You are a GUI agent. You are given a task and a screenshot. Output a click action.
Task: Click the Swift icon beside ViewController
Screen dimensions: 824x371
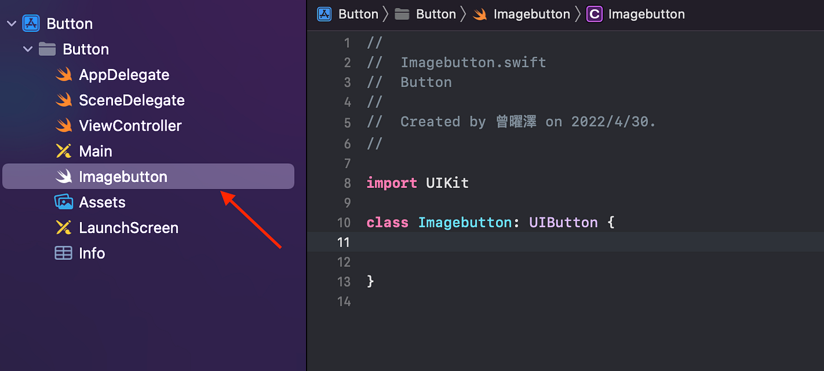pos(64,125)
